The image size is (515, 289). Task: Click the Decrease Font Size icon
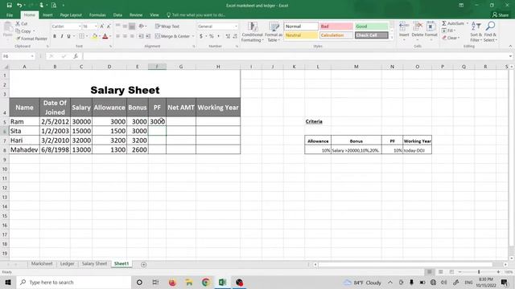(109, 26)
